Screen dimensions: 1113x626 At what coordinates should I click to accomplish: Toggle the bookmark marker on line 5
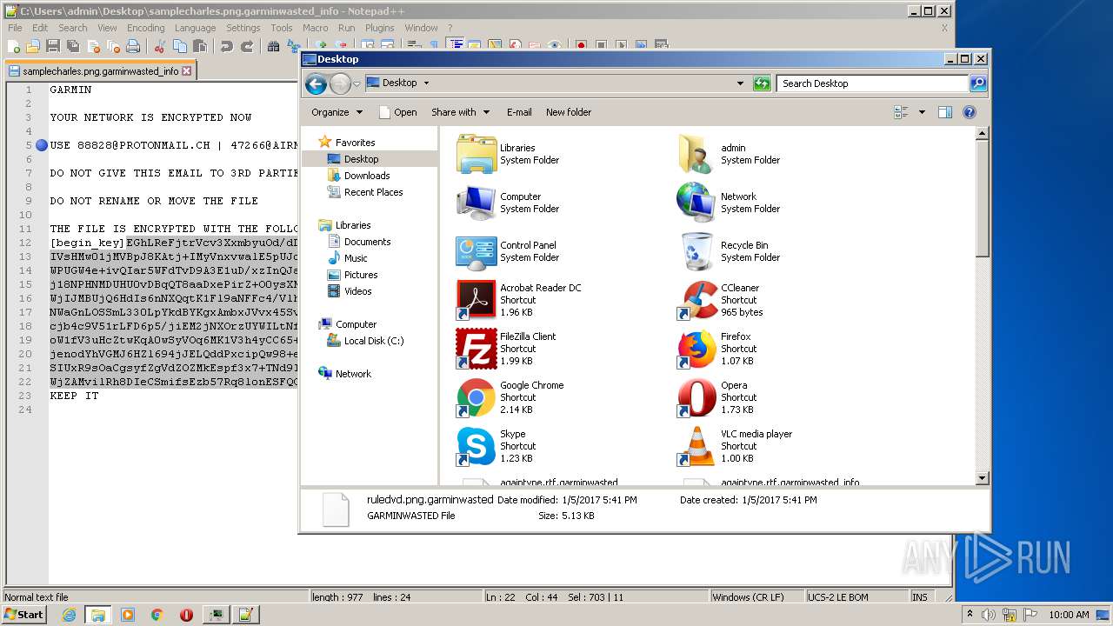coord(41,145)
